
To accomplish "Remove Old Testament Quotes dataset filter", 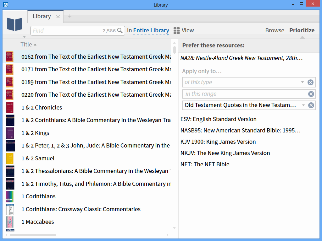I will [x=311, y=105].
